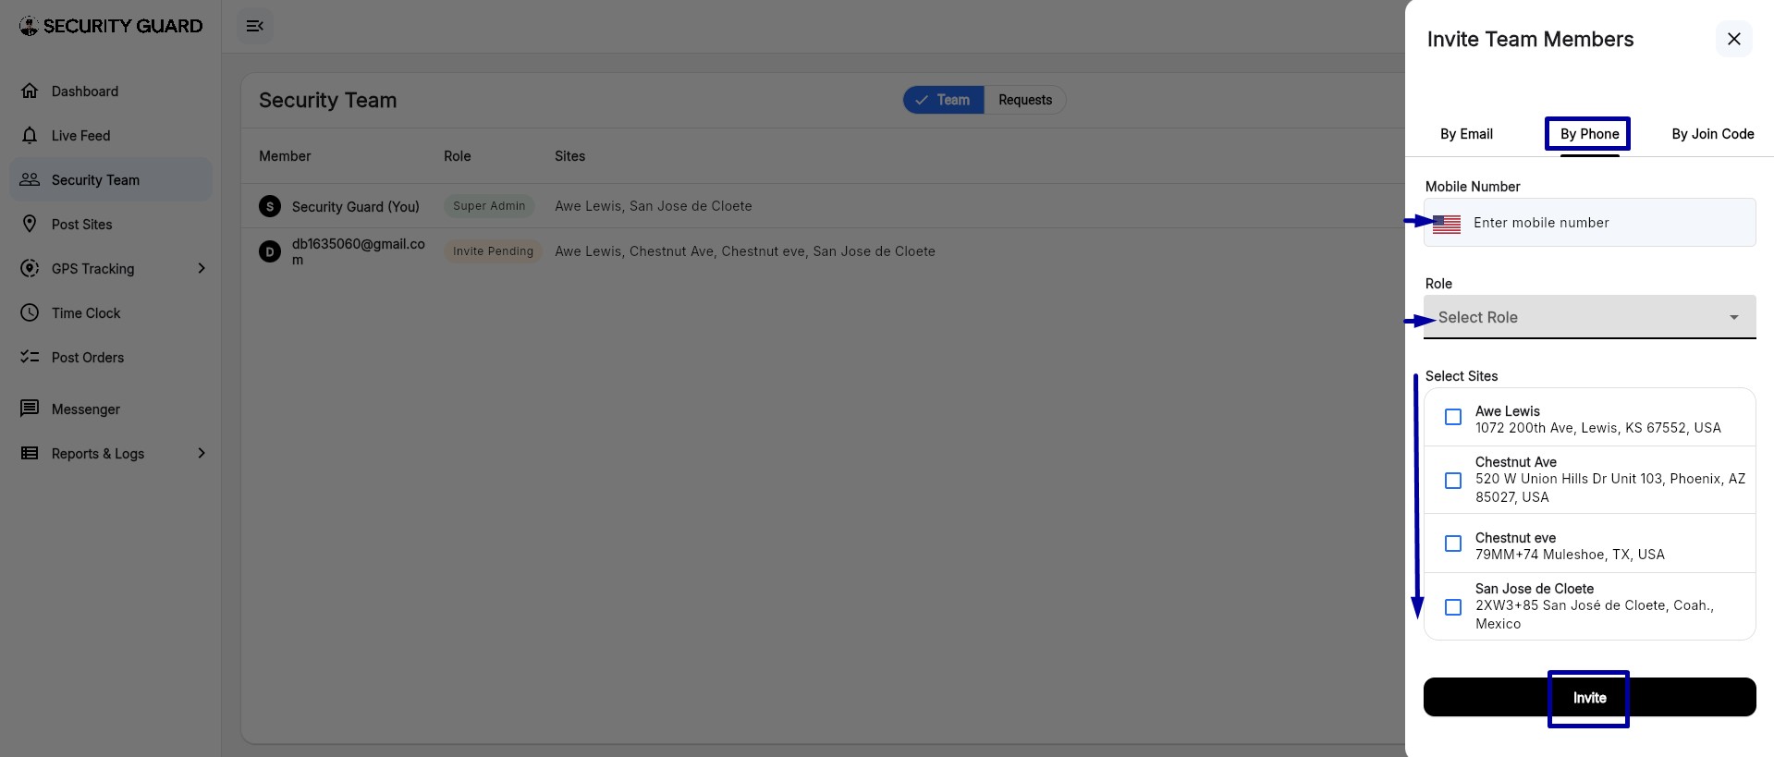Click the Post Orders checklist icon

pos(30,357)
